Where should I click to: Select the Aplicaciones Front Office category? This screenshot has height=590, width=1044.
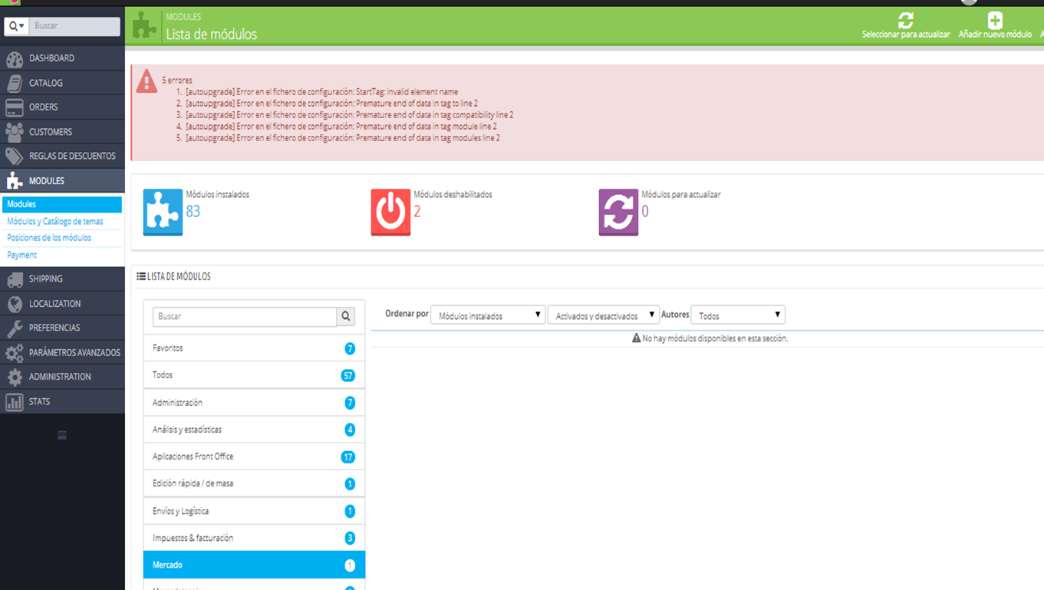[254, 457]
